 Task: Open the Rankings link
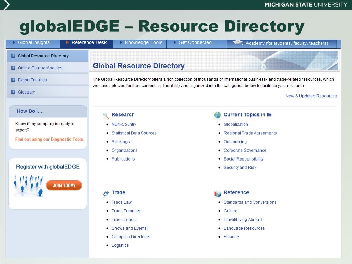tap(121, 142)
